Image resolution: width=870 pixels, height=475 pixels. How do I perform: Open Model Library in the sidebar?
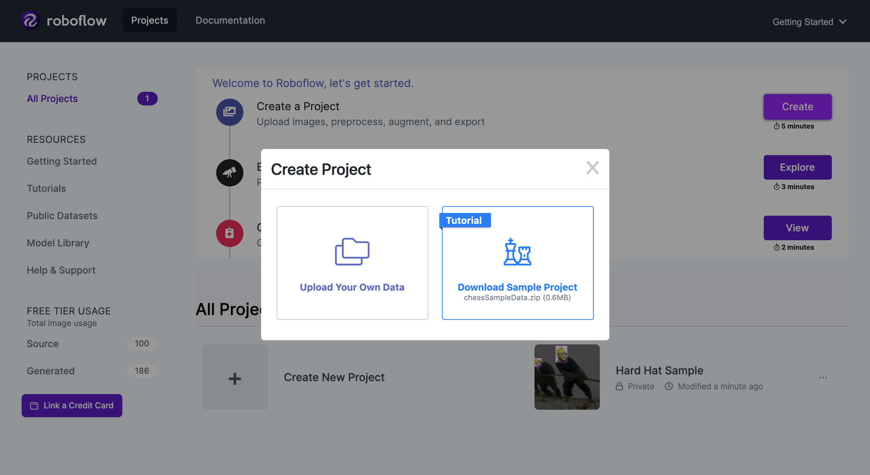(58, 243)
